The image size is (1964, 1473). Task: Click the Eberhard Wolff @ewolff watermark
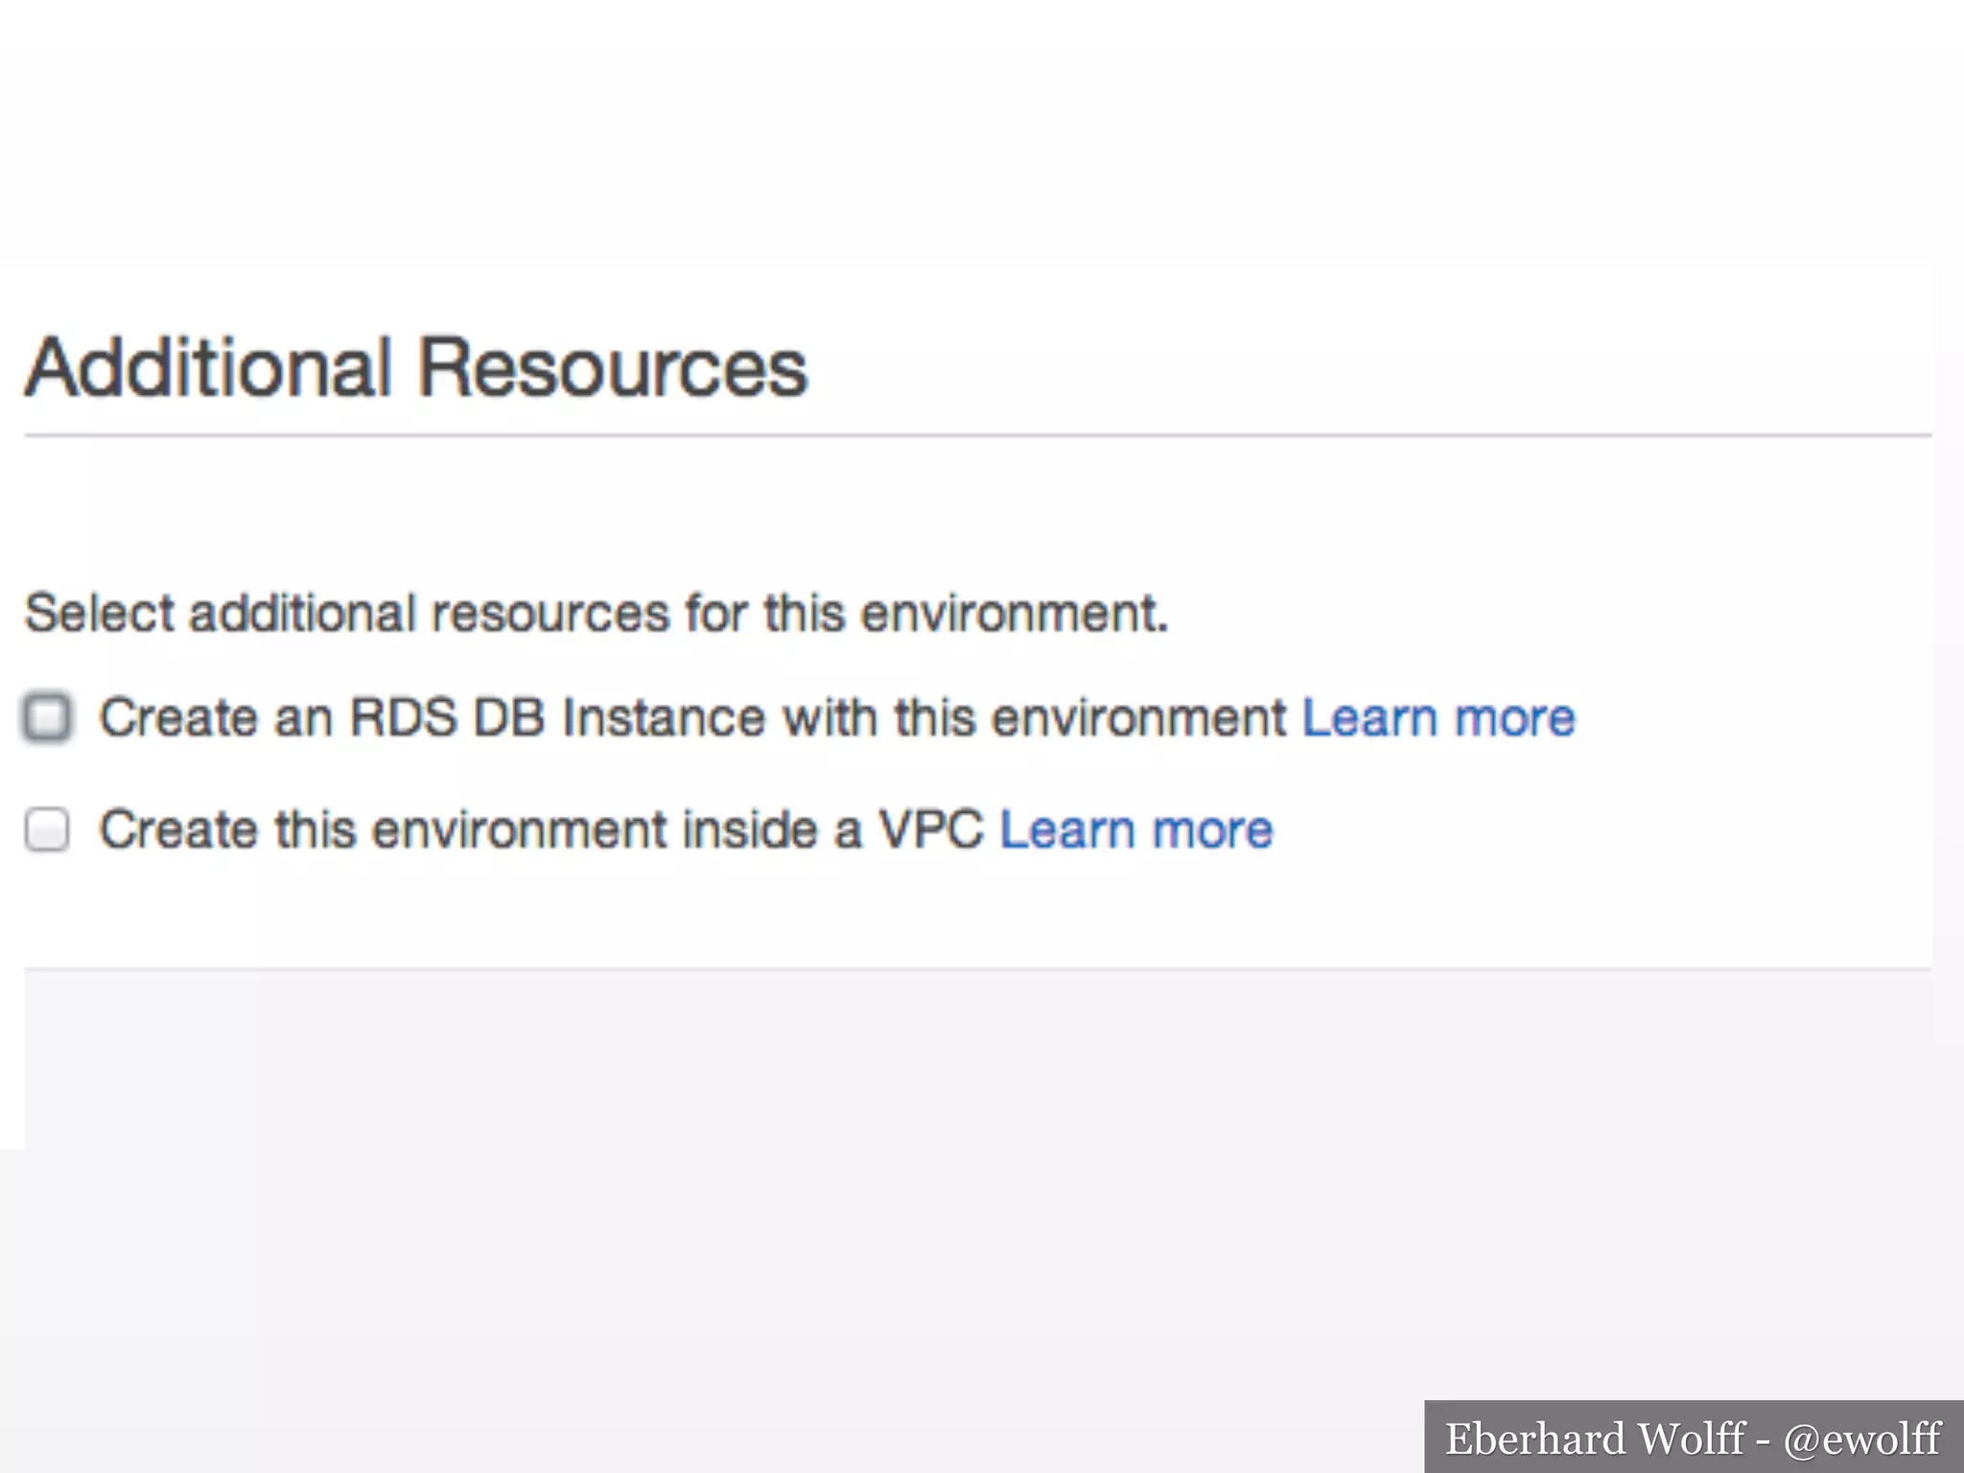(x=1693, y=1438)
